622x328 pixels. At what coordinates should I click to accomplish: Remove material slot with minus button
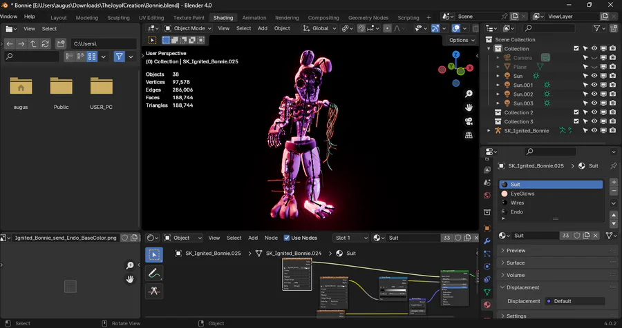[x=614, y=191]
